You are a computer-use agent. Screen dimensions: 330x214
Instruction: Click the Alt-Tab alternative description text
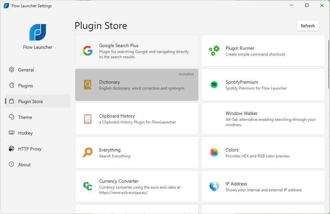pyautogui.click(x=271, y=122)
